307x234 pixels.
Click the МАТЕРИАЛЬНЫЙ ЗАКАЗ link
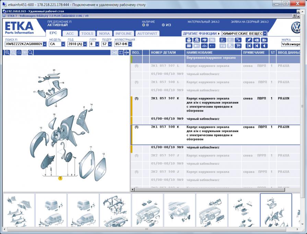[x=203, y=22]
